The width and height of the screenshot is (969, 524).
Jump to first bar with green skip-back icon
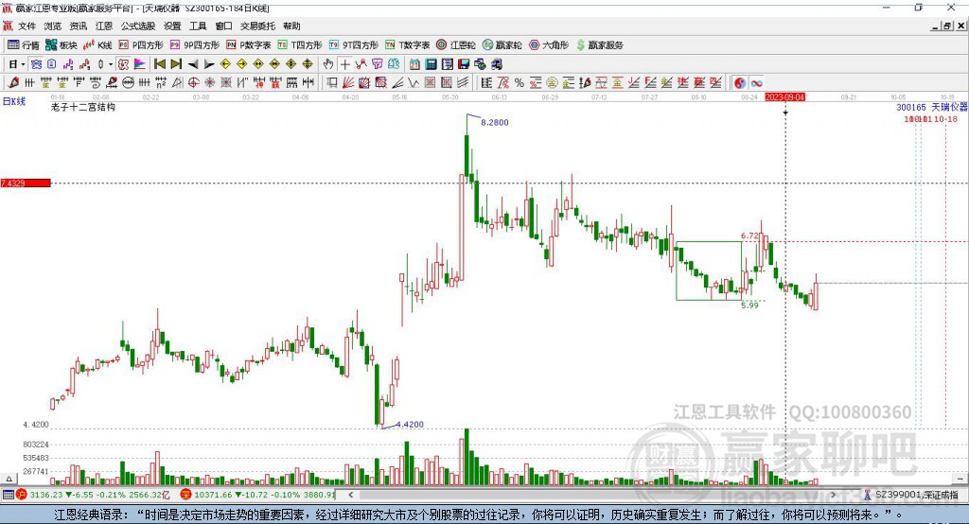tap(159, 64)
